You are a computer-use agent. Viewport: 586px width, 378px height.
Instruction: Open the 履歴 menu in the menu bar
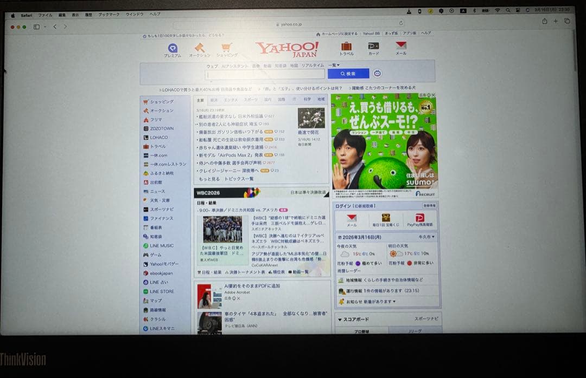click(x=88, y=15)
